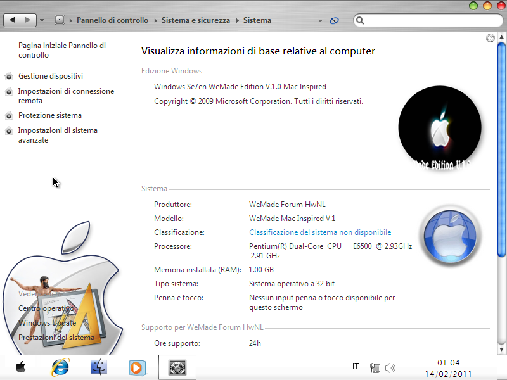The width and height of the screenshot is (507, 380).
Task: Click the shield icon beside Gestione dispositivi
Action: click(x=9, y=76)
